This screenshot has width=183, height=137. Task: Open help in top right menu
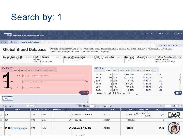click(x=177, y=45)
